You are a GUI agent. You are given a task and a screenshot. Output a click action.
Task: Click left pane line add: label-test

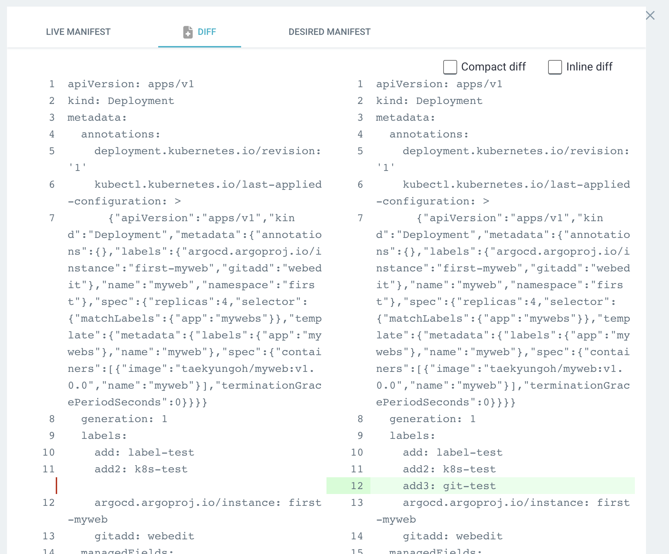[x=144, y=452]
